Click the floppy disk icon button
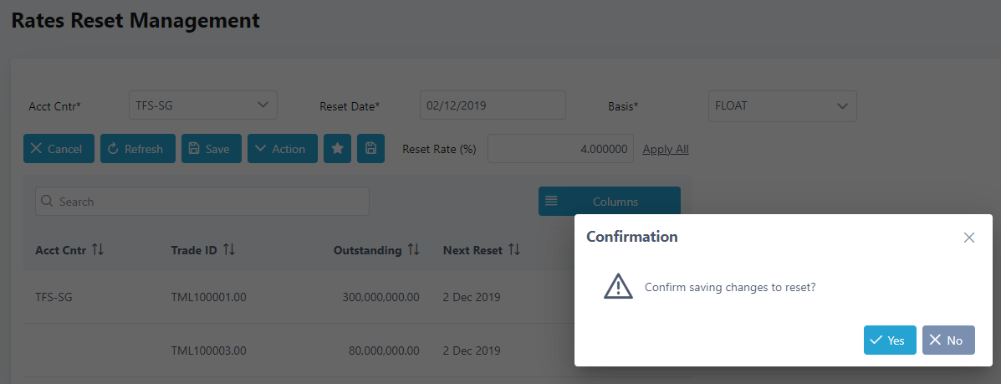The height and width of the screenshot is (384, 1001). 370,149
